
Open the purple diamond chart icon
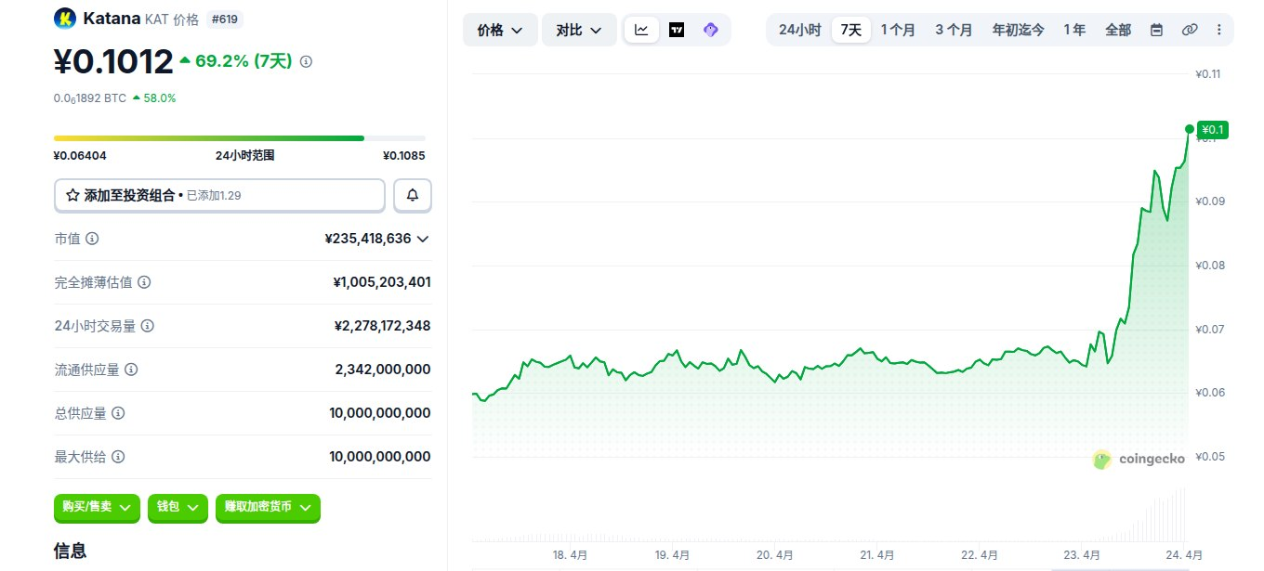(711, 30)
